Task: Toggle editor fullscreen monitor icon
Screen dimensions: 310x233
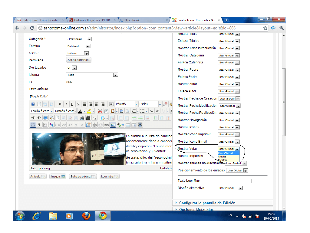Action: click(45, 118)
